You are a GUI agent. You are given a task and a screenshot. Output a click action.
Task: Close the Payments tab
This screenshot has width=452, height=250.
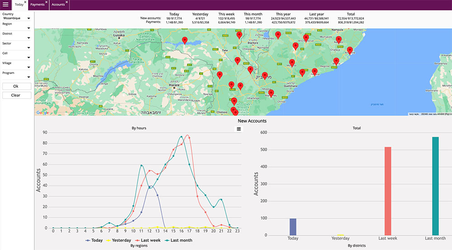(x=47, y=2)
